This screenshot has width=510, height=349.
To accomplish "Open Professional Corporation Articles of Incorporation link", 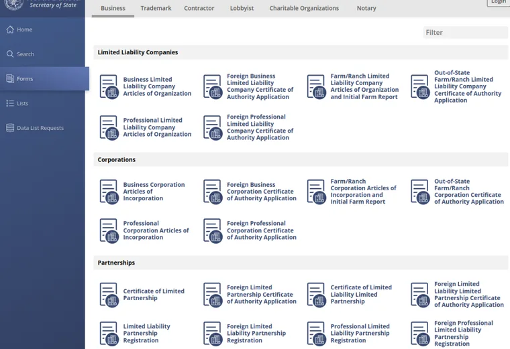I will pos(156,230).
